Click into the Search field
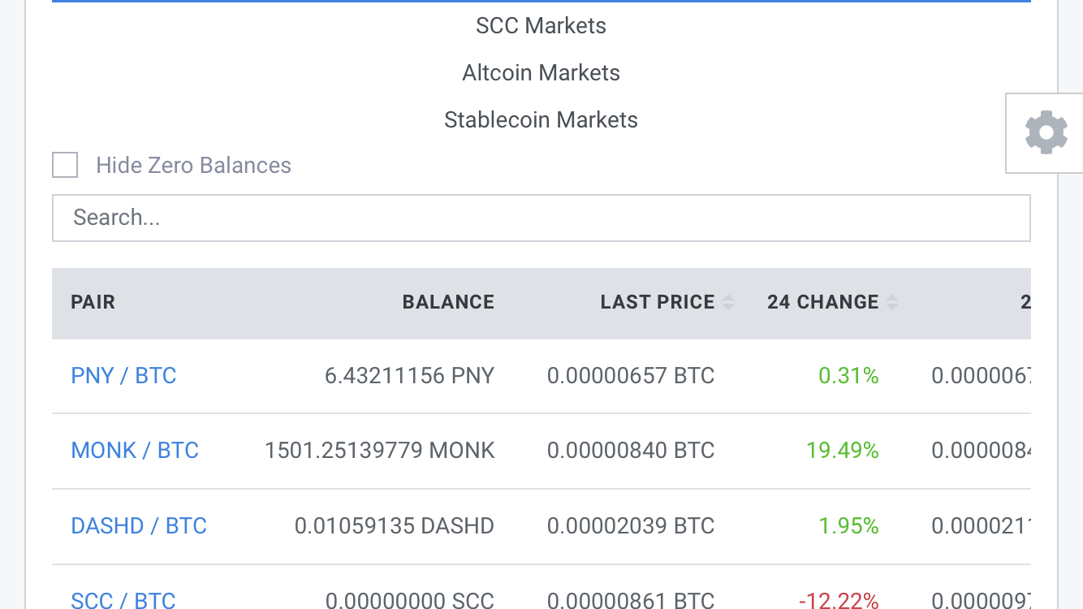 click(x=541, y=218)
